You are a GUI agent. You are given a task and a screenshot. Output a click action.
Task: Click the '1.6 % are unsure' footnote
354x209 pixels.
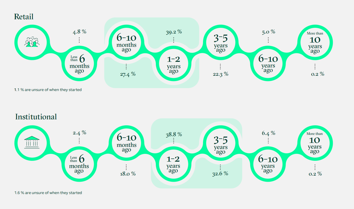pyautogui.click(x=48, y=193)
